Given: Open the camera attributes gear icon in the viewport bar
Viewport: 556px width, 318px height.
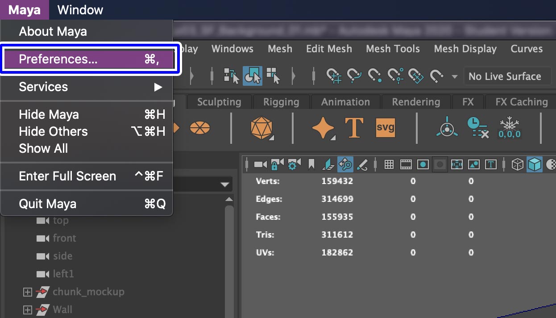Looking at the screenshot, I should pyautogui.click(x=293, y=164).
